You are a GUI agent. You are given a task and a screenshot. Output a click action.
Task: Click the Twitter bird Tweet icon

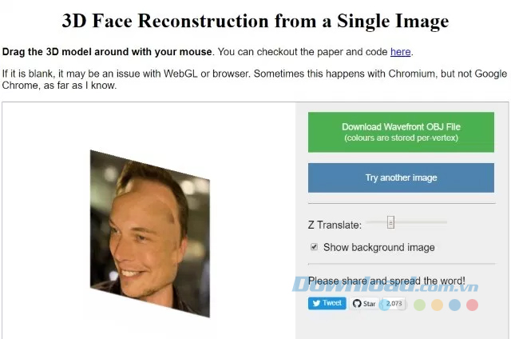coord(315,304)
